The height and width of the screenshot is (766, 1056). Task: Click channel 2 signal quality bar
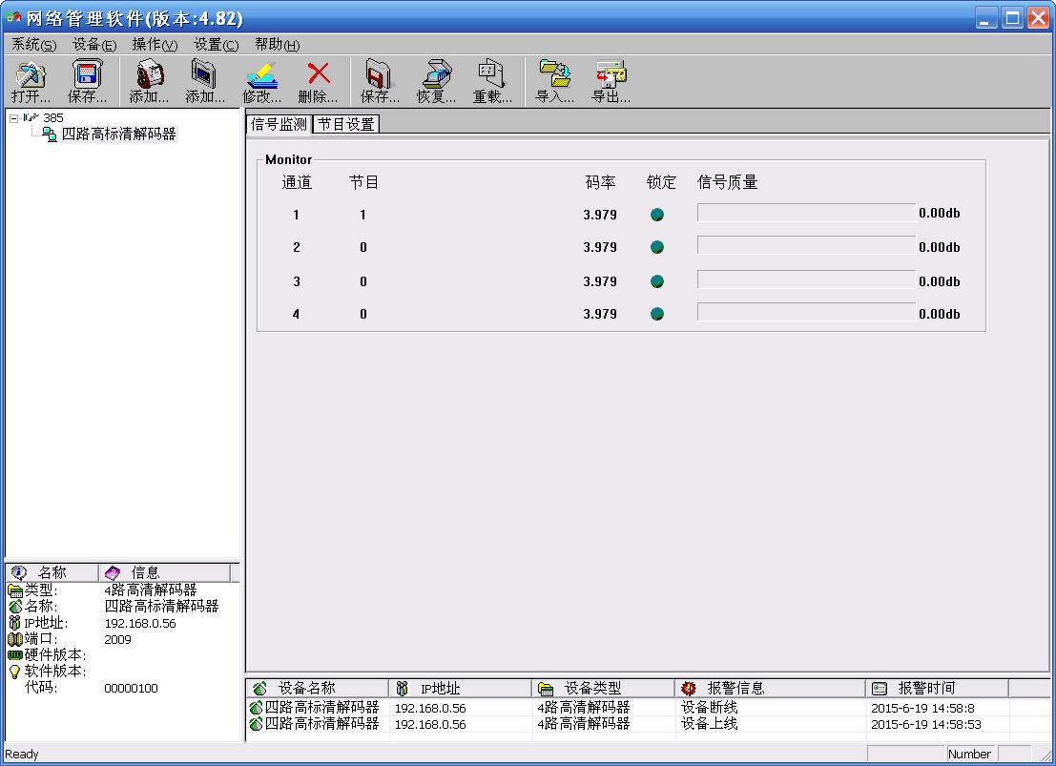(x=806, y=245)
